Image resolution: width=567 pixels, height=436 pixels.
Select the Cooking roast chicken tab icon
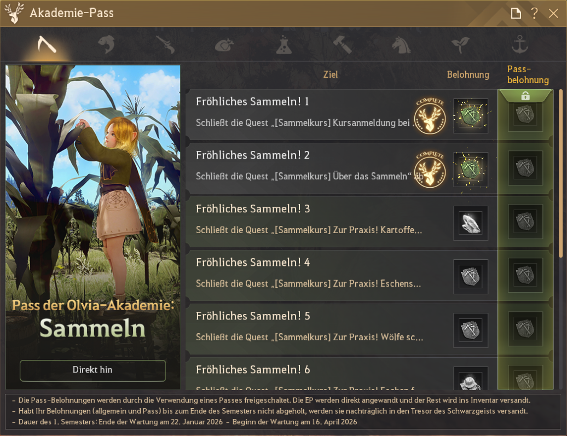point(224,45)
